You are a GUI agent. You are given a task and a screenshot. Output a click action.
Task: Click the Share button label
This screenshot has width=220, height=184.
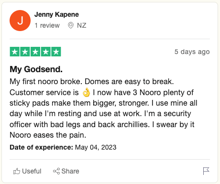(70, 171)
